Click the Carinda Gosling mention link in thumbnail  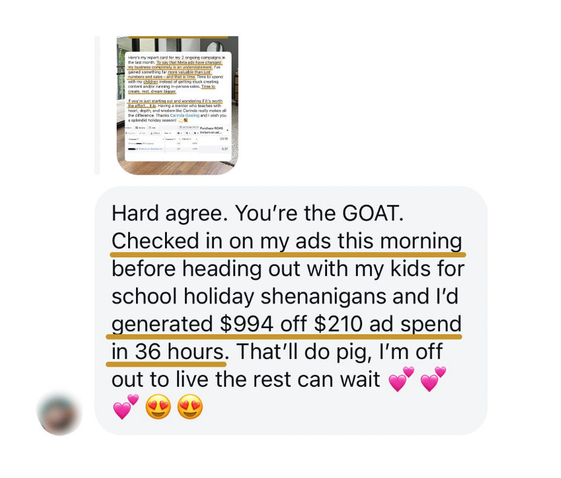click(184, 115)
